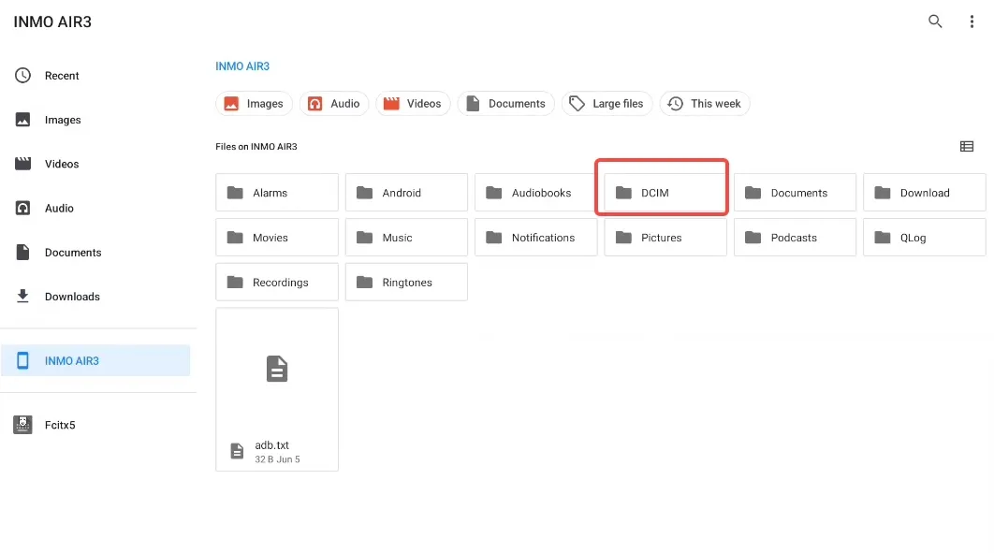Apply the This week filter

tap(704, 104)
